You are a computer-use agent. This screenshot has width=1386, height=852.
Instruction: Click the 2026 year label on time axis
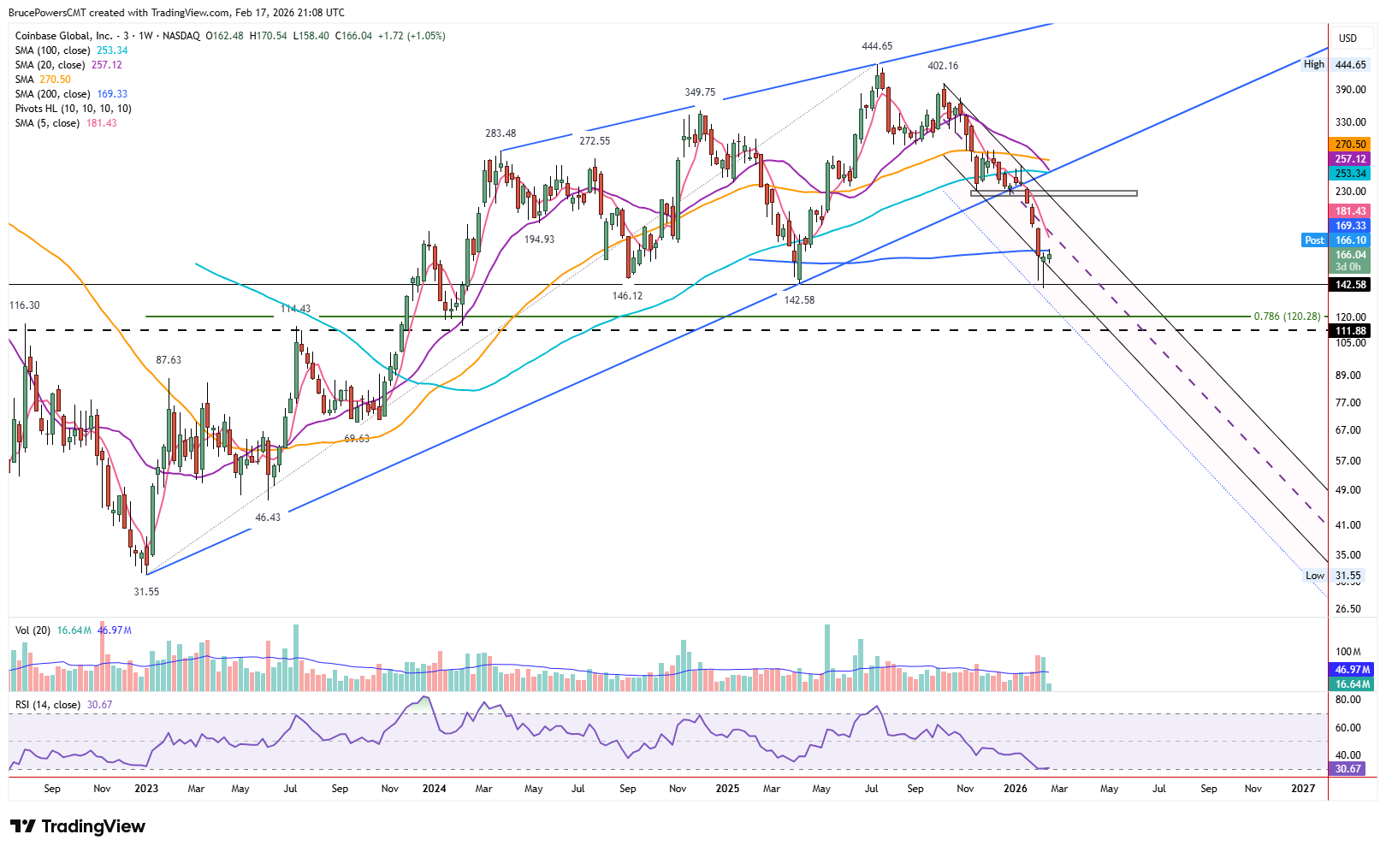1016,789
